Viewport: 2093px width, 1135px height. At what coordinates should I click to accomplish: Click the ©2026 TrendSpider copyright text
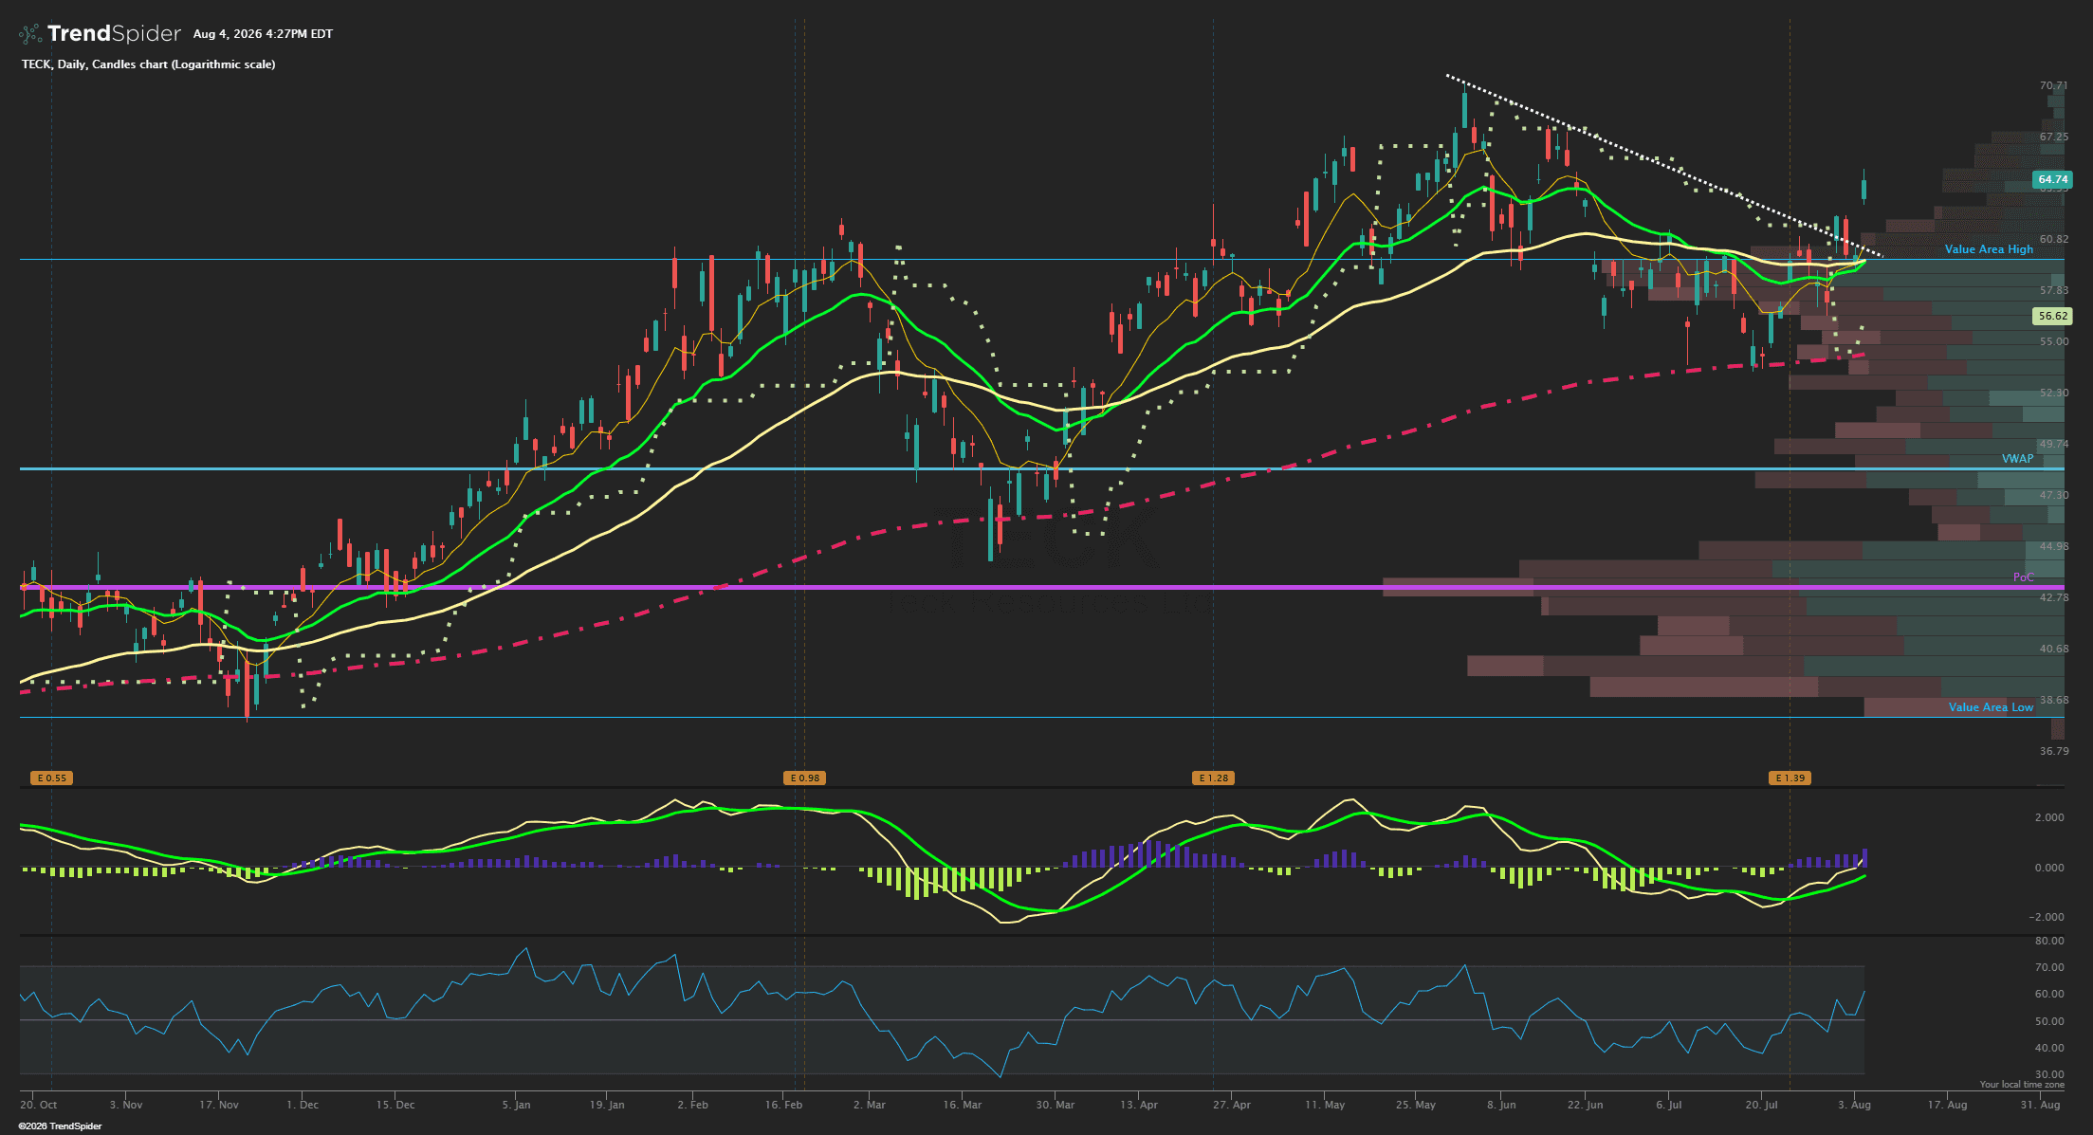point(60,1126)
